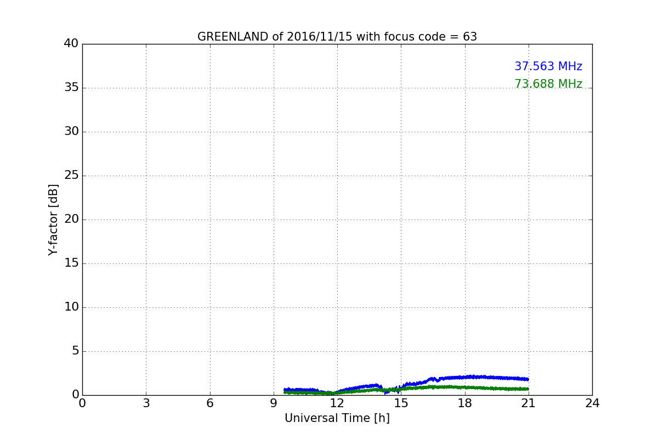Click y-axis tick label 10

point(71,307)
